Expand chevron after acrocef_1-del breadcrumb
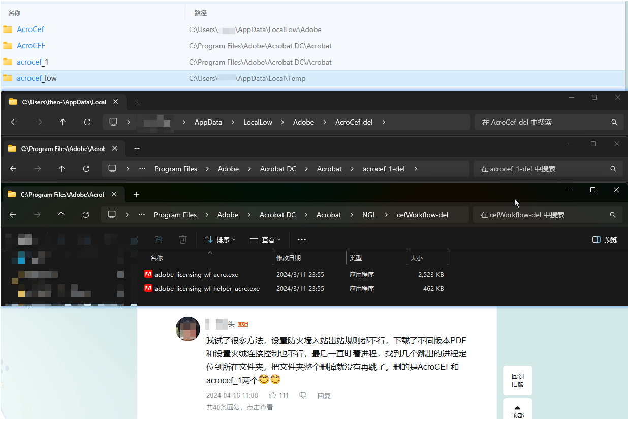This screenshot has height=421, width=628. pos(416,169)
